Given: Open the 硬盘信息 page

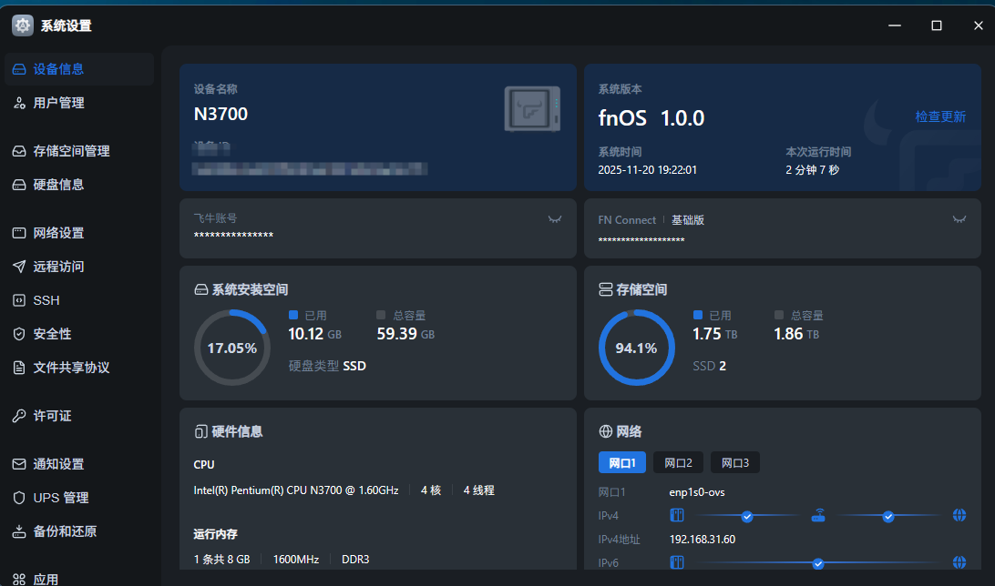Looking at the screenshot, I should coord(78,185).
